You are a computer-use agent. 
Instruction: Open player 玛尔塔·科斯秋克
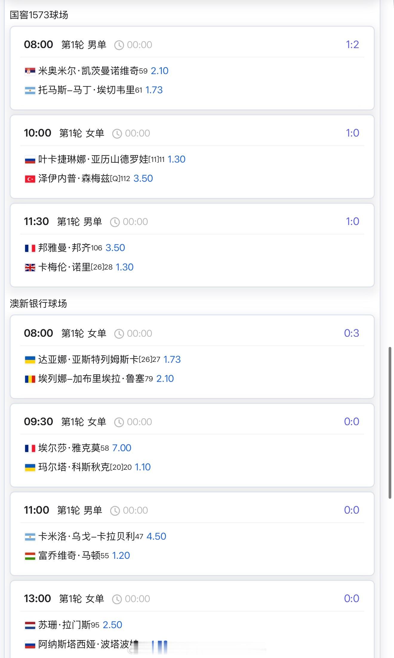[x=74, y=467]
